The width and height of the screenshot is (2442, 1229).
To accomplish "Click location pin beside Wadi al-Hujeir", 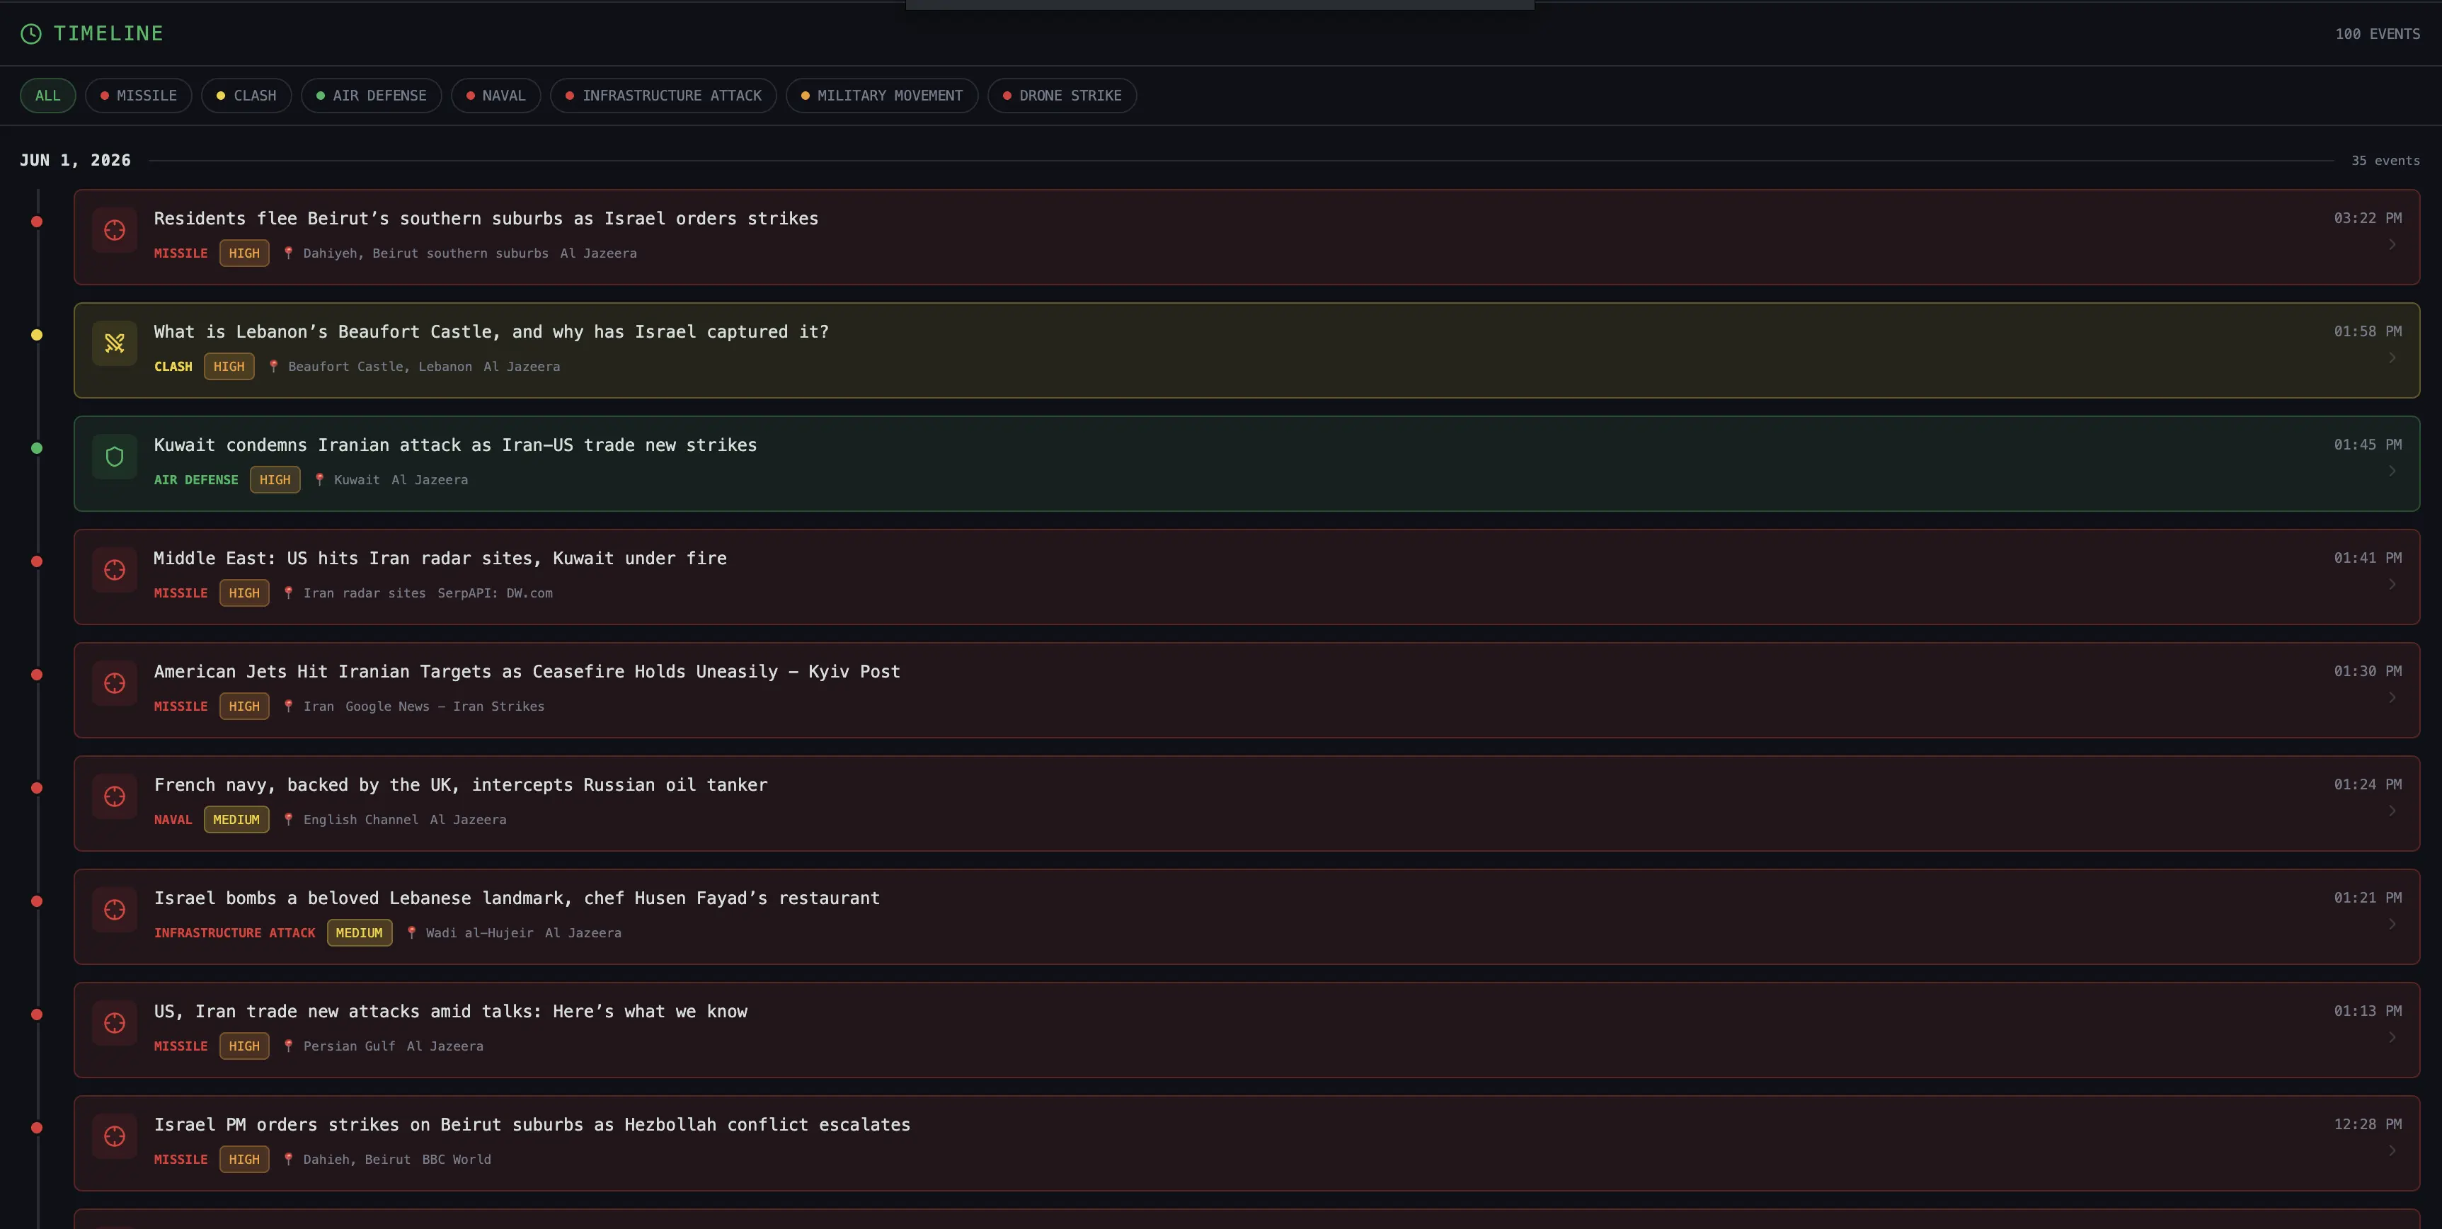I will coord(411,933).
